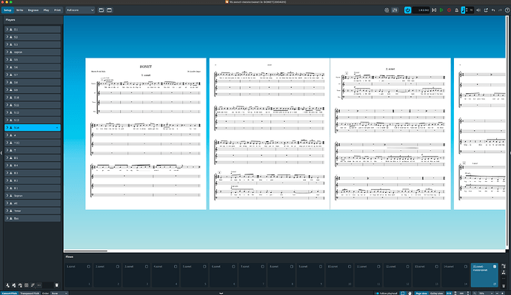Switch to the Write mode tab

coord(19,10)
